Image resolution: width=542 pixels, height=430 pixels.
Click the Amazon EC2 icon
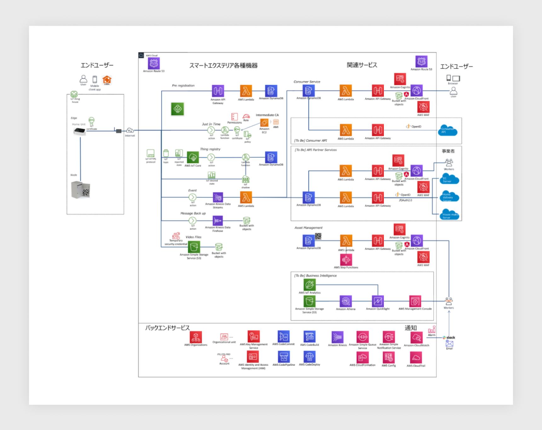point(264,122)
